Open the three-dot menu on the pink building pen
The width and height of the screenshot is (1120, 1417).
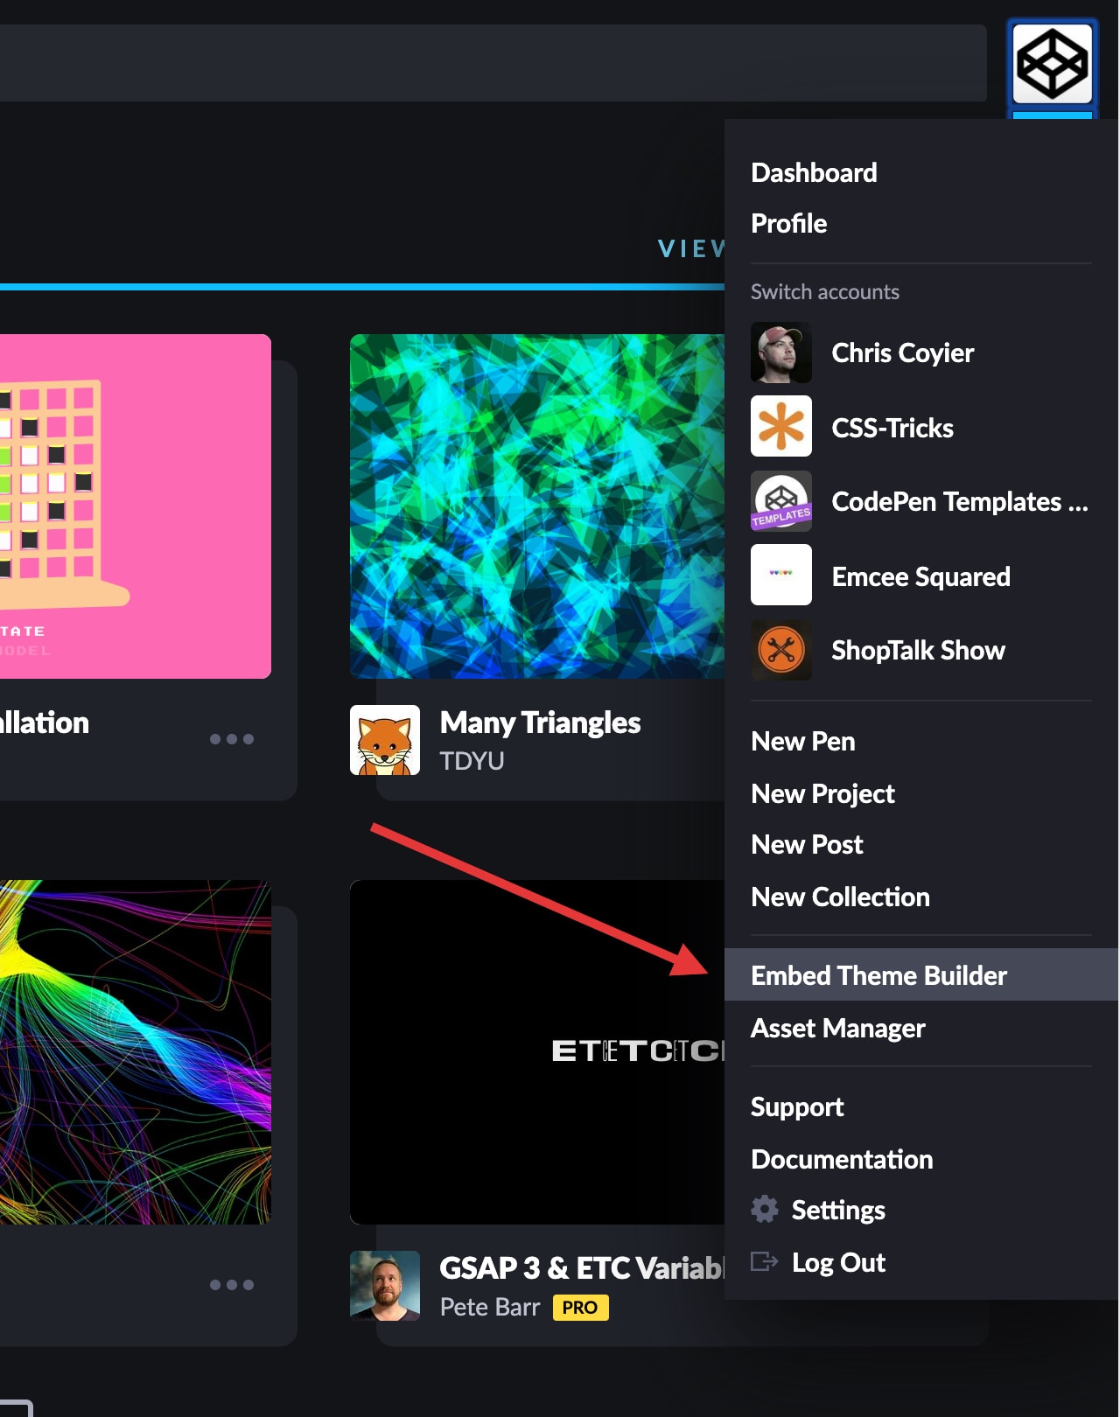[x=232, y=739]
